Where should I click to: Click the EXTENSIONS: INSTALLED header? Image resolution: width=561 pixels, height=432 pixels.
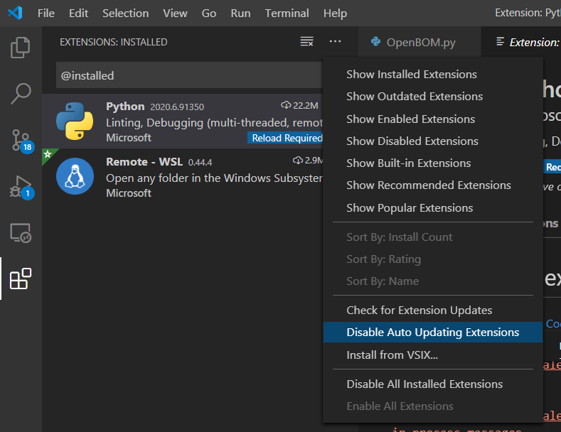(114, 42)
